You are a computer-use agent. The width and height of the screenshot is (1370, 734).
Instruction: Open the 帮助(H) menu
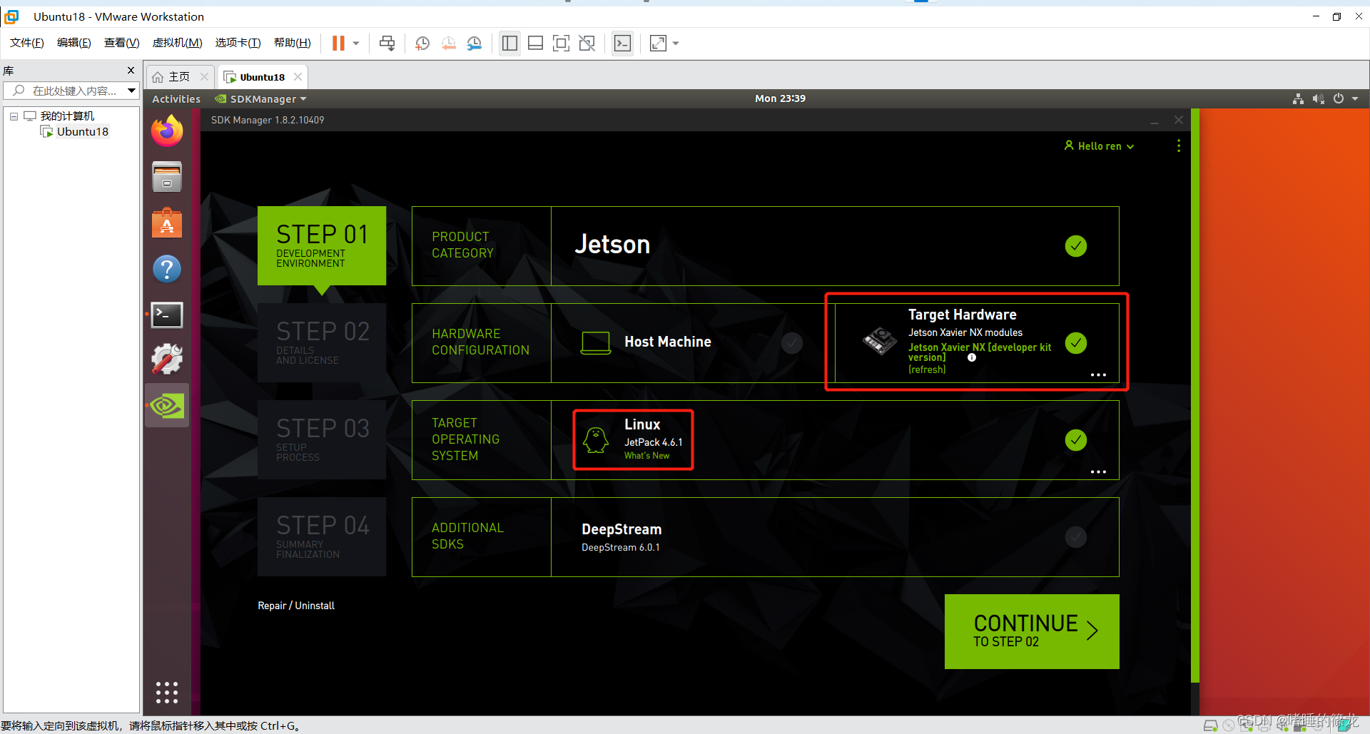[x=293, y=43]
